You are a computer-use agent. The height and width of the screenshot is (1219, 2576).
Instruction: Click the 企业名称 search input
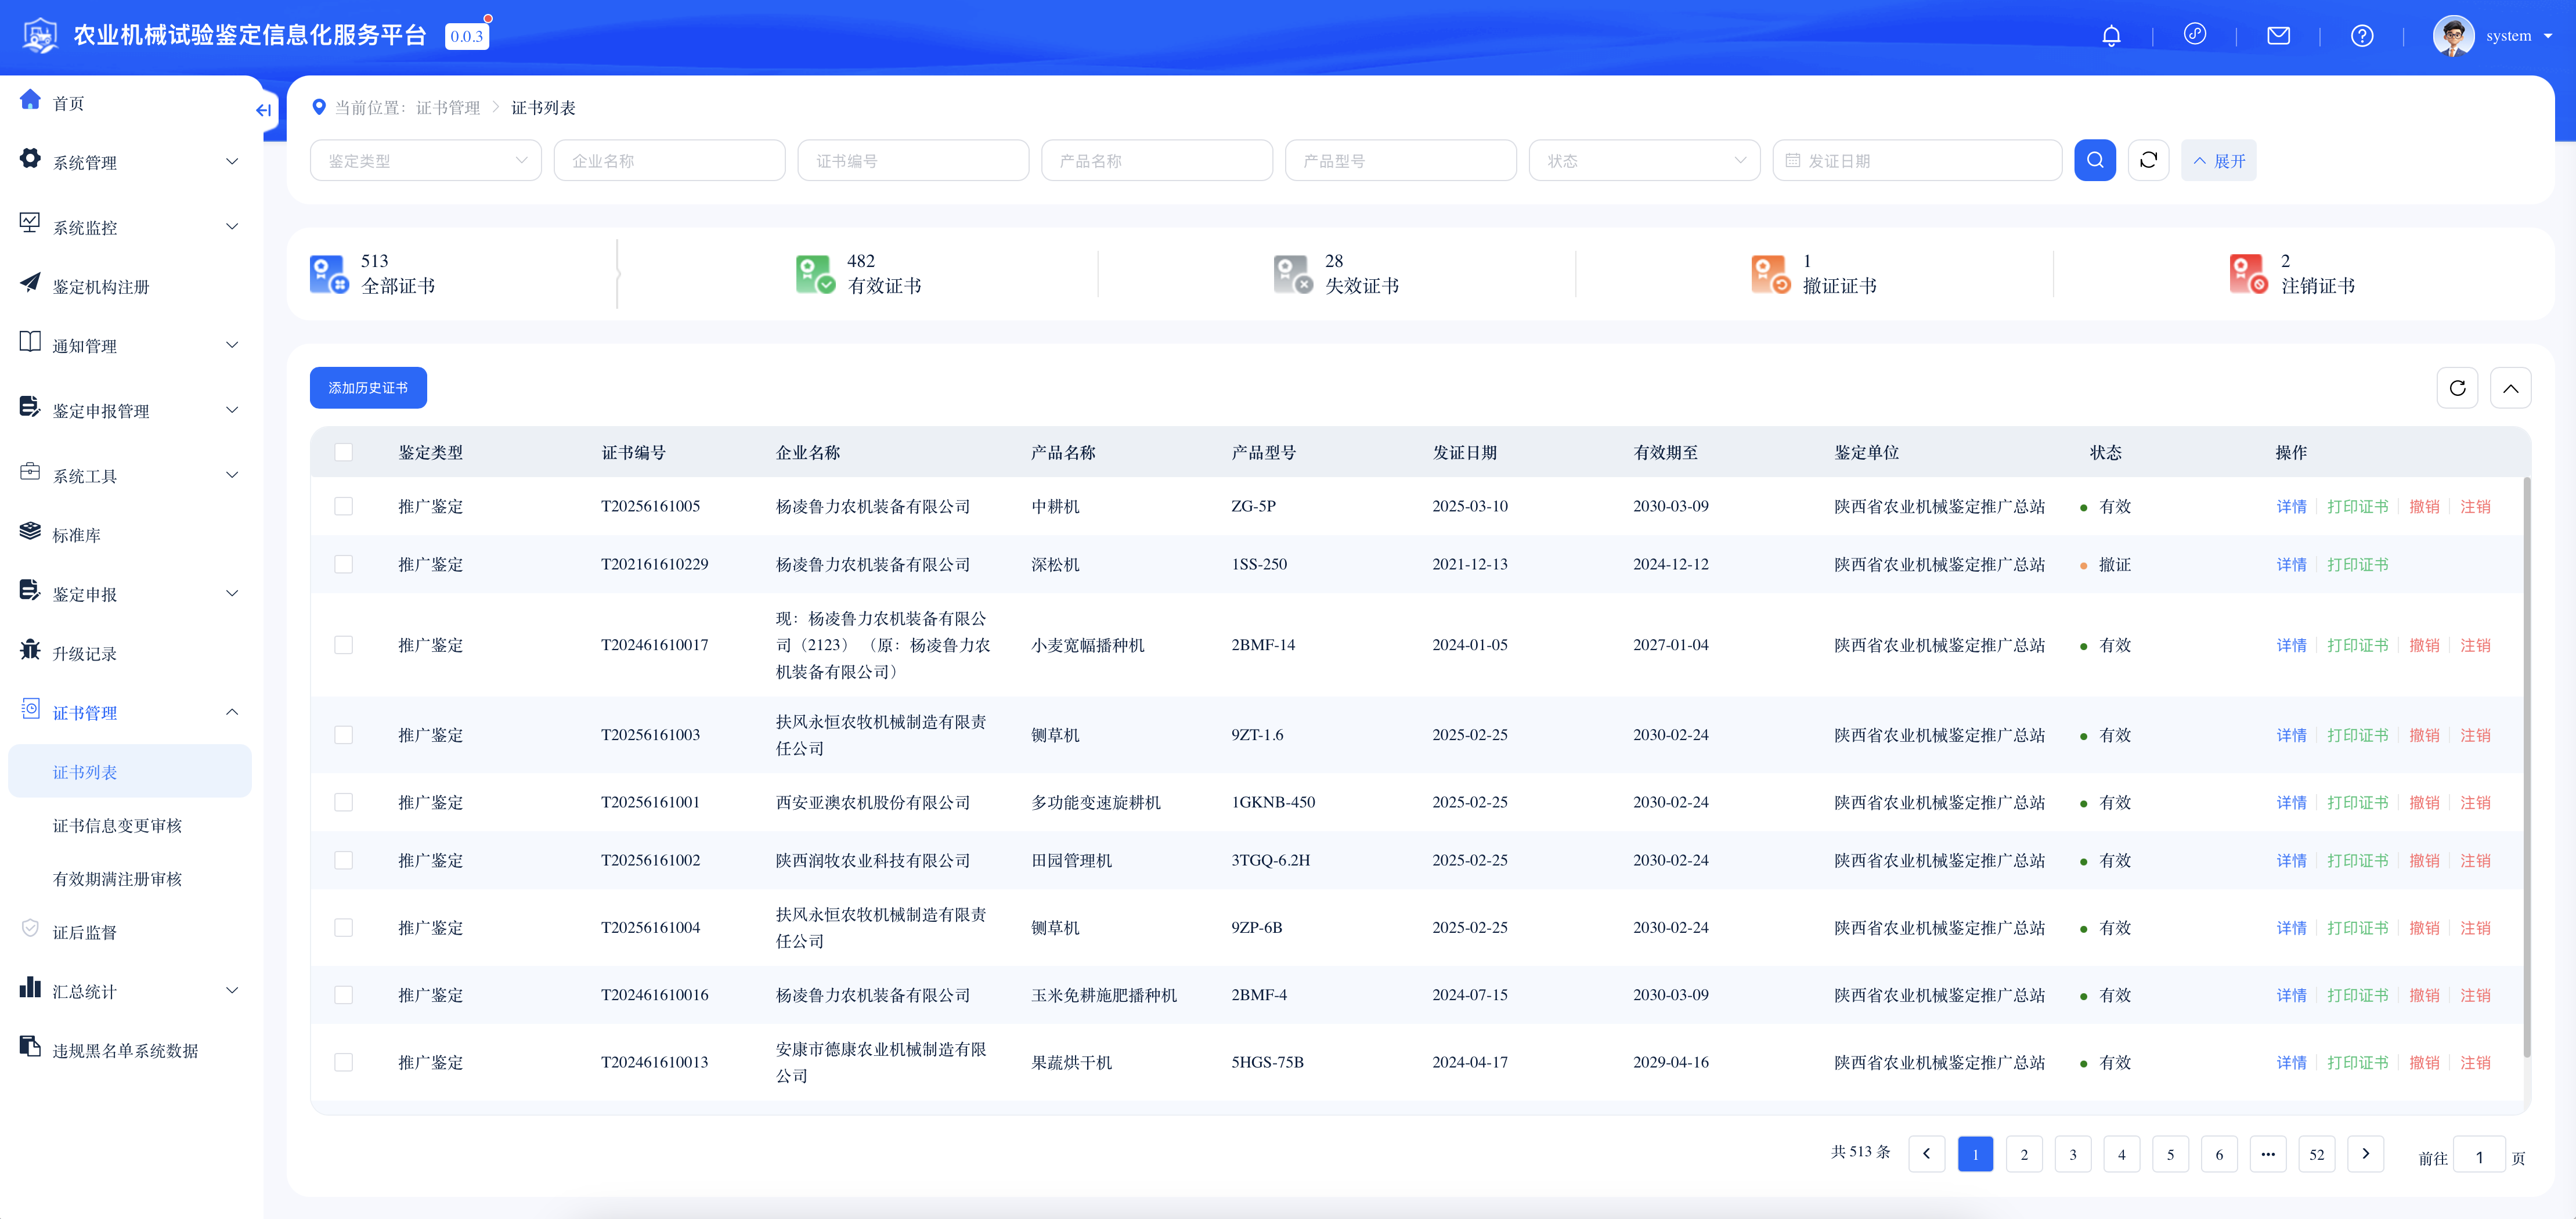pos(670,160)
